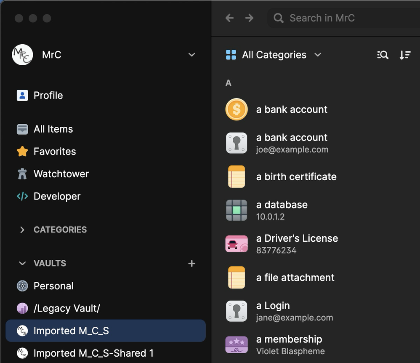Open the Developer section
The height and width of the screenshot is (363, 420).
[x=57, y=196]
